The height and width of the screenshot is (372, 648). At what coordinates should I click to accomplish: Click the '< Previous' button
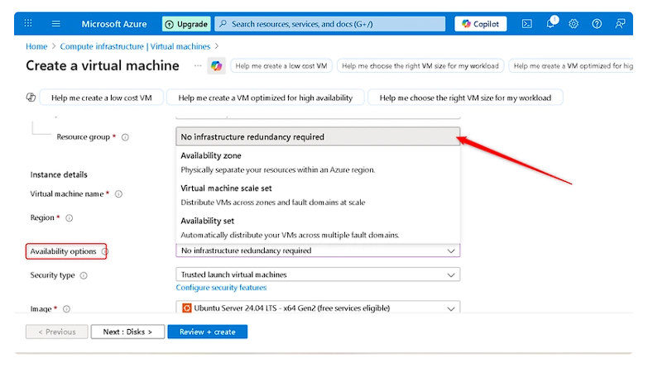[56, 332]
